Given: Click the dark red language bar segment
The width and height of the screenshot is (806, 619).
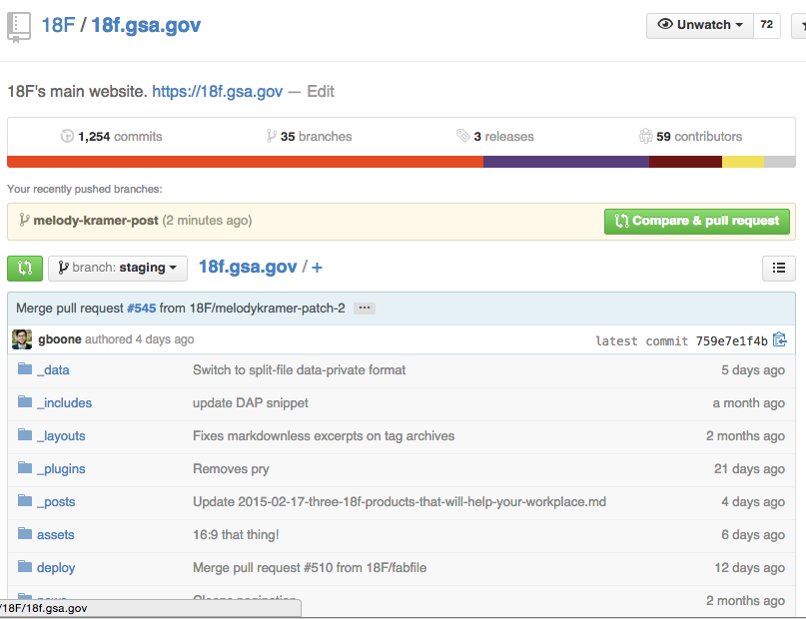Looking at the screenshot, I should point(686,162).
